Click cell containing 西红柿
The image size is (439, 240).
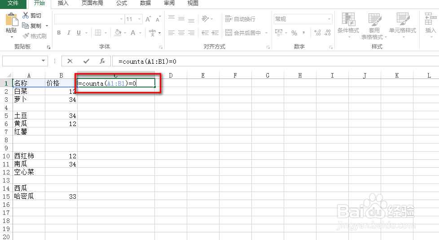tap(29, 156)
